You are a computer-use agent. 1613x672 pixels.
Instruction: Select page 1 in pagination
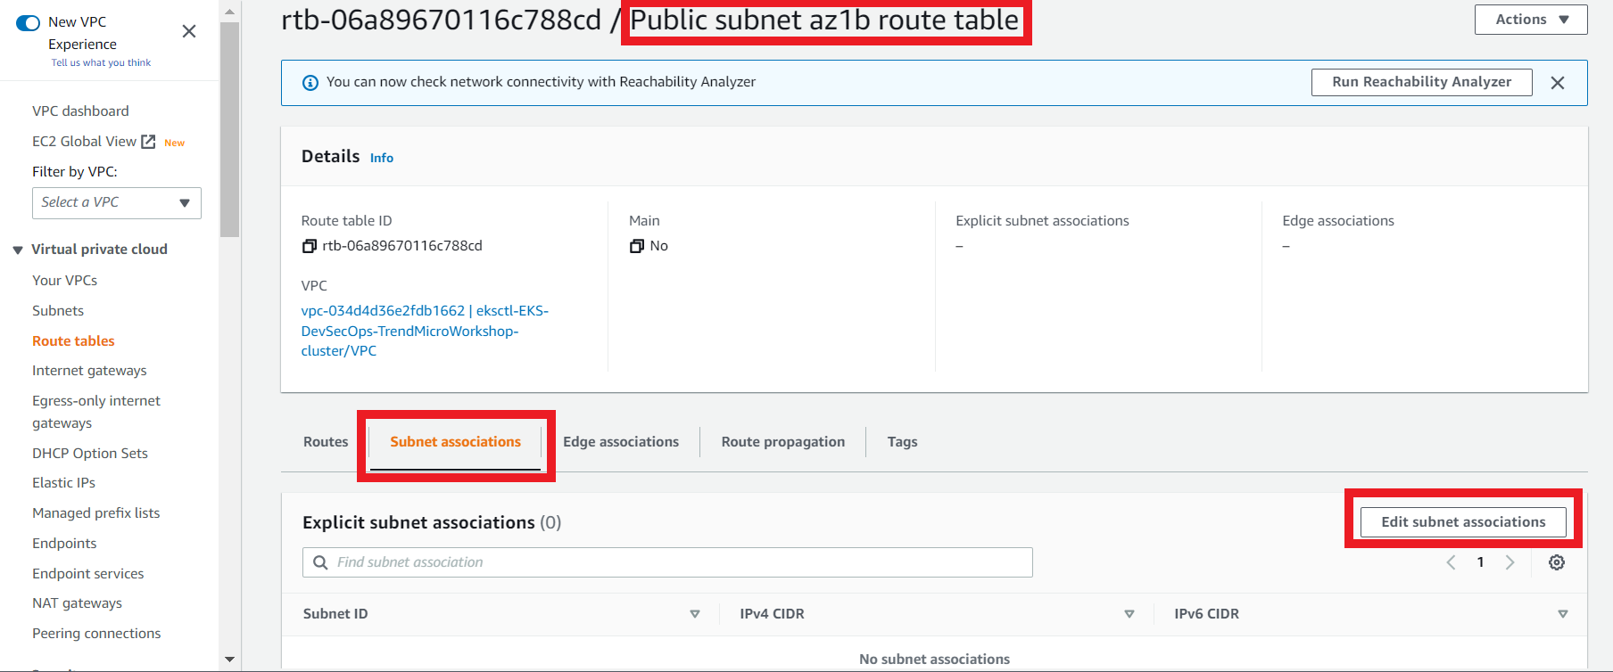[x=1480, y=562]
